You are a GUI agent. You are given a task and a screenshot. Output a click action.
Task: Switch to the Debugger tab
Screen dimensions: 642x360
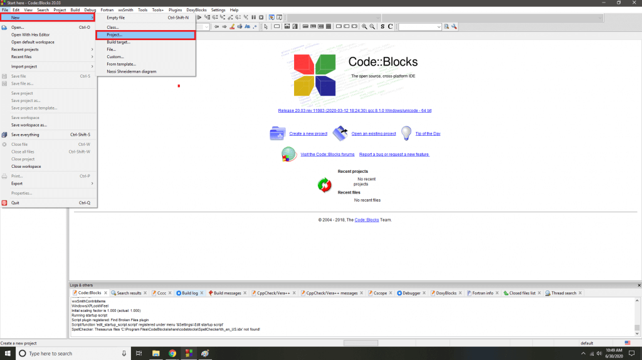(x=408, y=293)
